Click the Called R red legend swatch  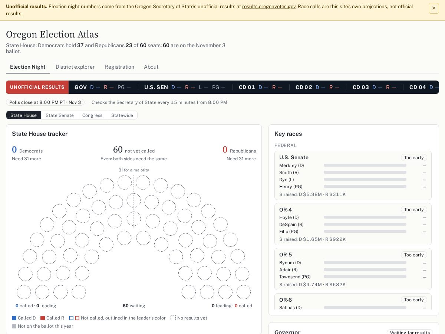point(43,318)
